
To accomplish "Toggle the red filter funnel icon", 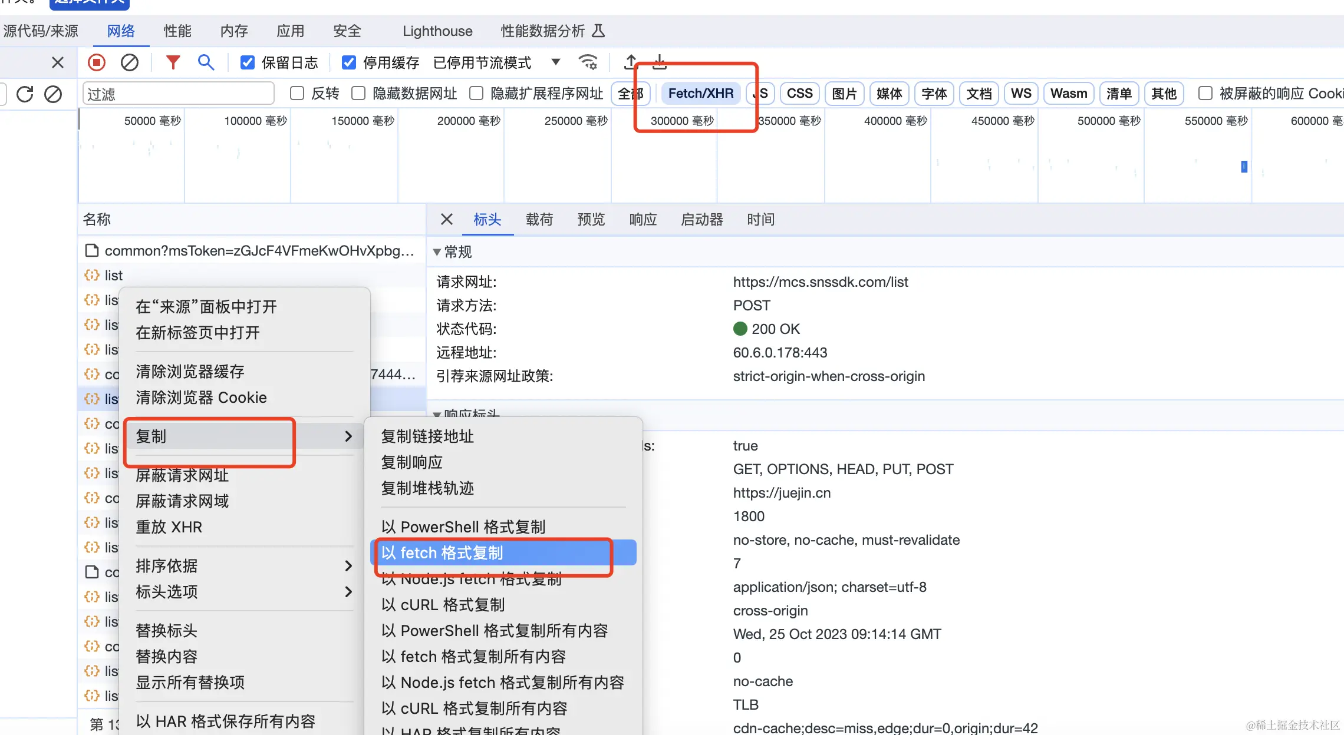I will (173, 62).
